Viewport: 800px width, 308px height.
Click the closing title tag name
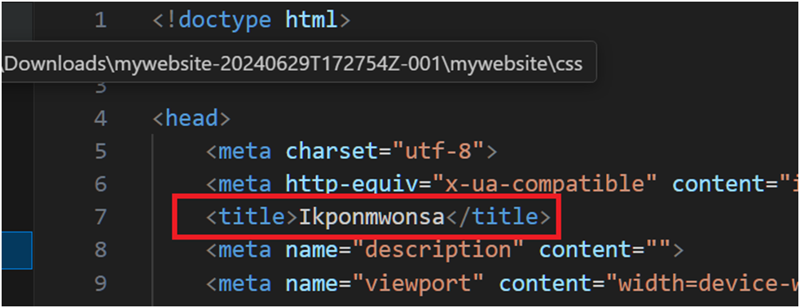[505, 218]
